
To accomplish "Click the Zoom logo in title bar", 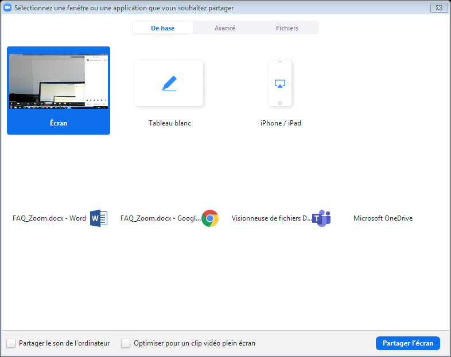I will (x=8, y=8).
